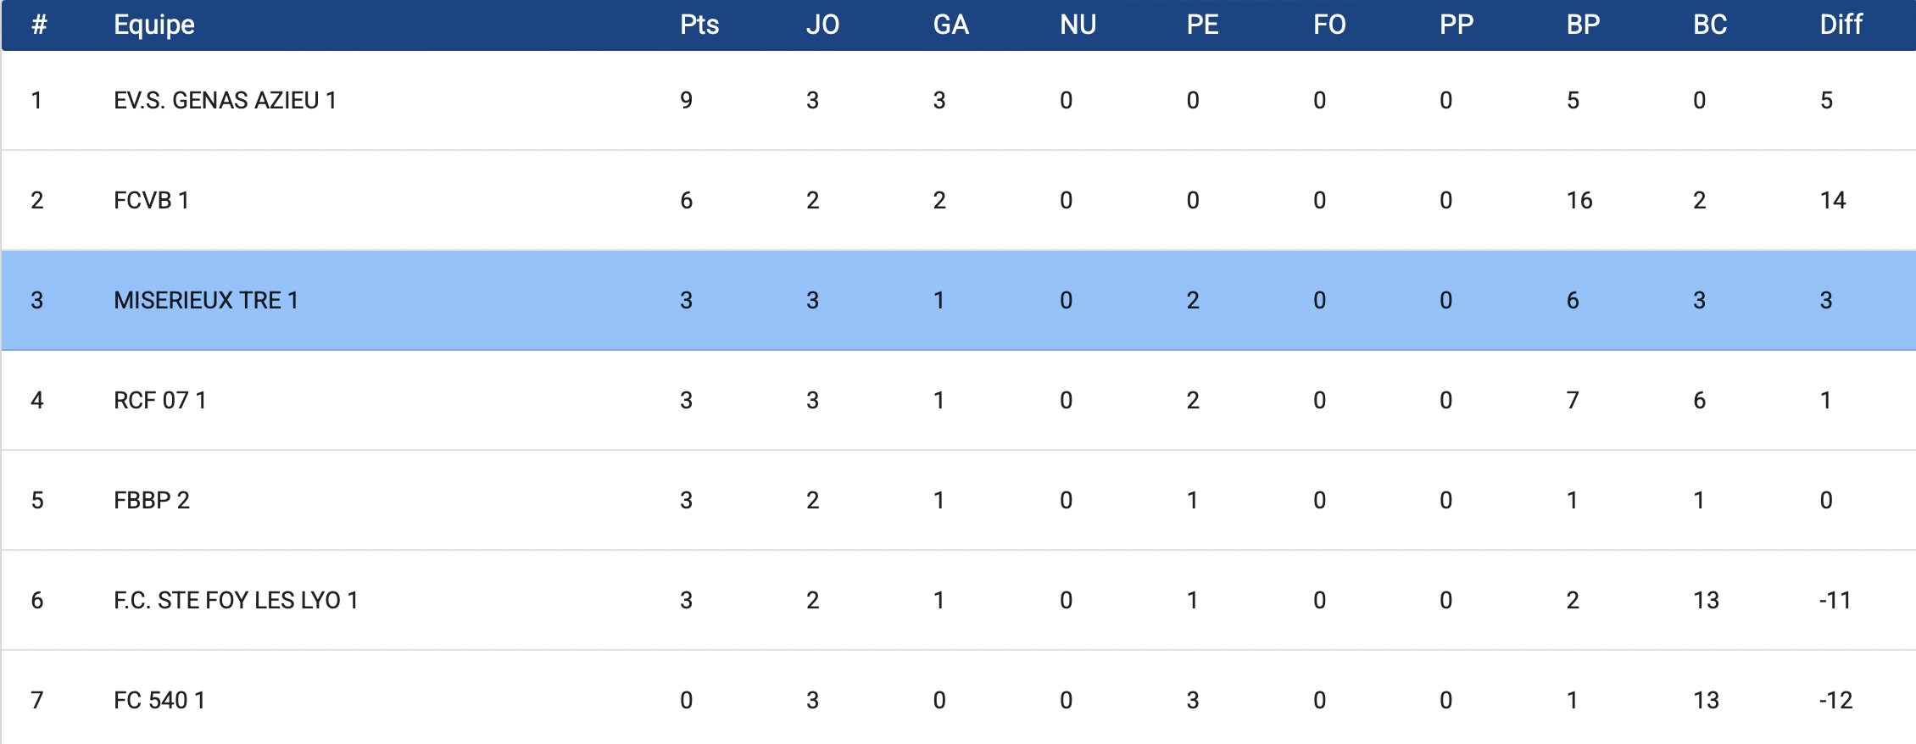Click the Diff column header

1841,25
